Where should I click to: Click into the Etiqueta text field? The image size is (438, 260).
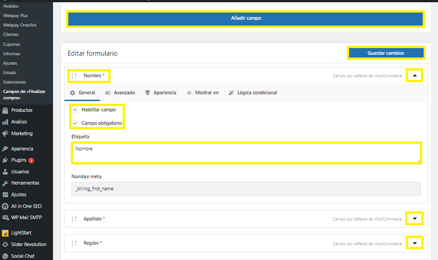point(246,153)
